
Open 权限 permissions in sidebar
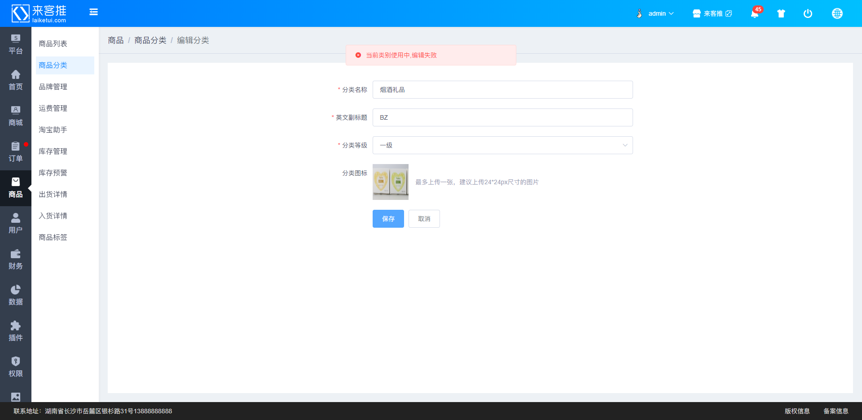coord(16,368)
